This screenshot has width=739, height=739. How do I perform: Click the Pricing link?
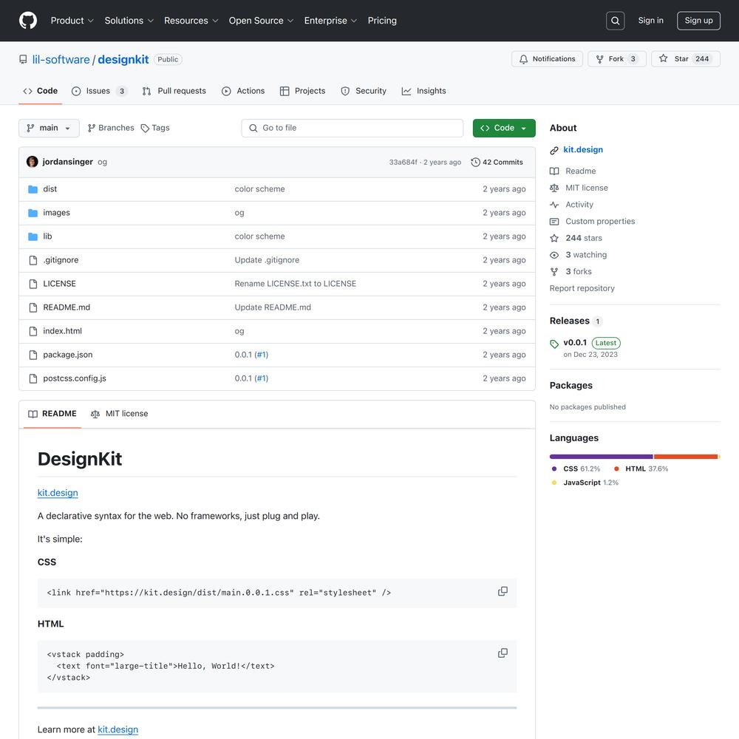tap(382, 21)
